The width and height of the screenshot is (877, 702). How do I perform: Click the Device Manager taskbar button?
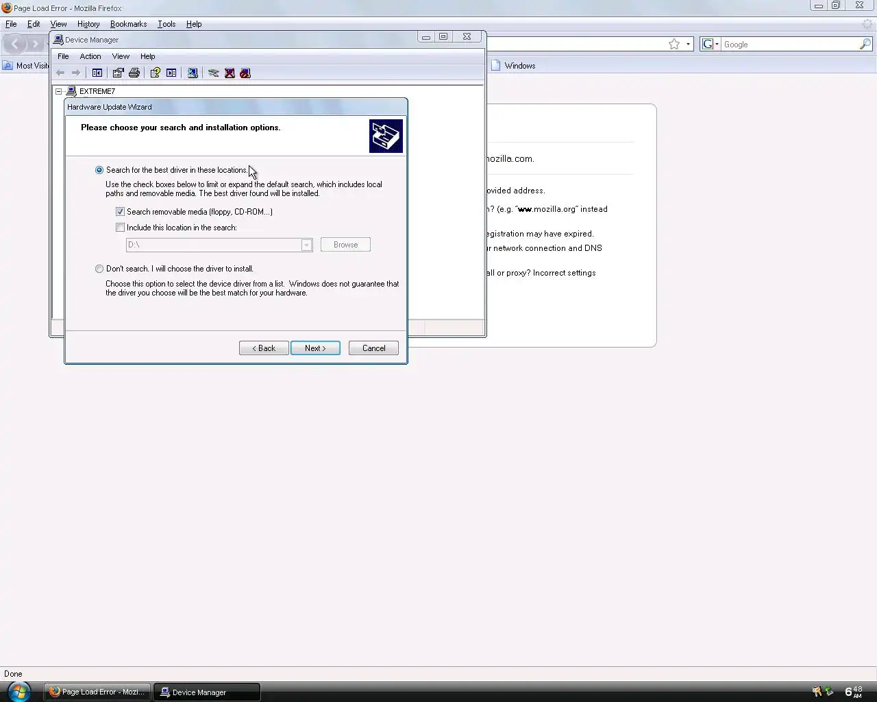pos(206,692)
